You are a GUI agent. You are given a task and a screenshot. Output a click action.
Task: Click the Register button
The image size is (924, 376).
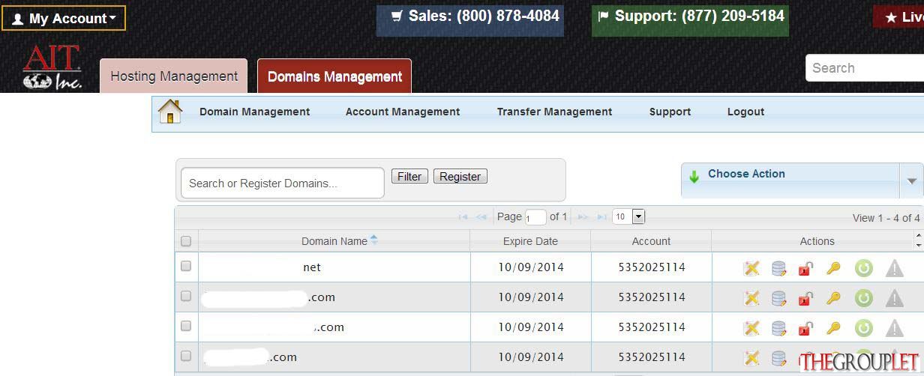coord(460,176)
